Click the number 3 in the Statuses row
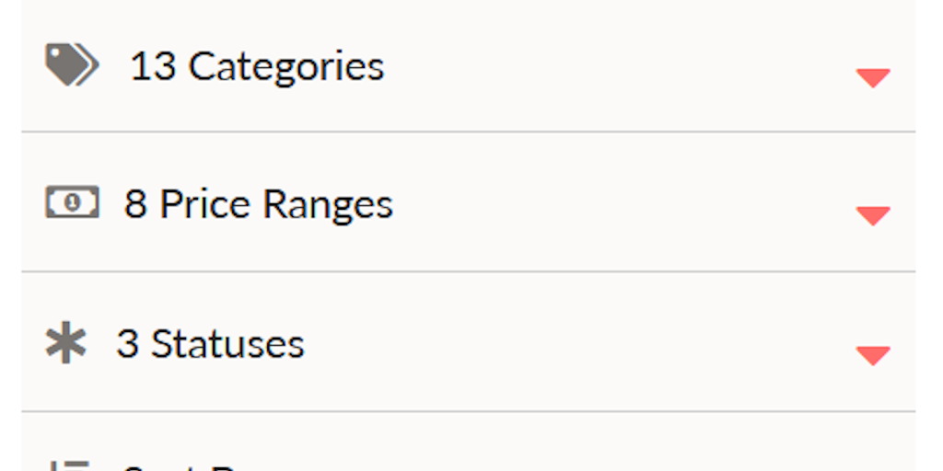 pos(127,344)
